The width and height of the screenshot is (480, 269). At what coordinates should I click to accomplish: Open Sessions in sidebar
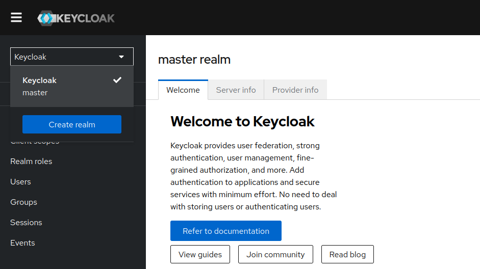[x=26, y=223]
